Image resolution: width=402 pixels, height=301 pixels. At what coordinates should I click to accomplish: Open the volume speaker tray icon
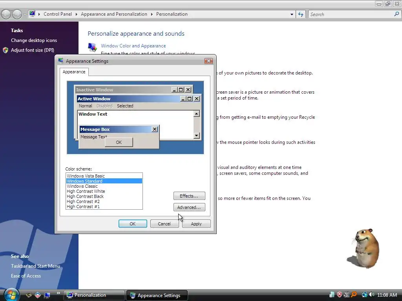coord(371,295)
